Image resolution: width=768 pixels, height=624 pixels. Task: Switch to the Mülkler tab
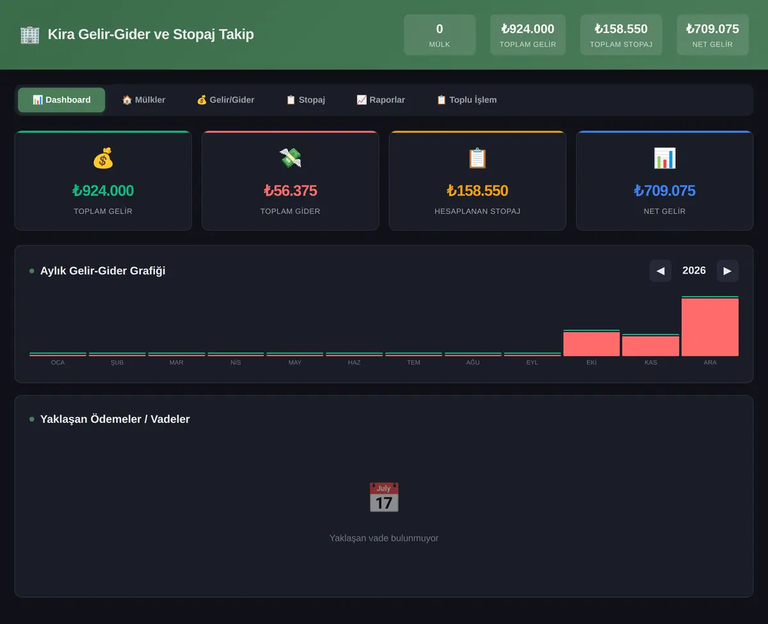[x=143, y=100]
